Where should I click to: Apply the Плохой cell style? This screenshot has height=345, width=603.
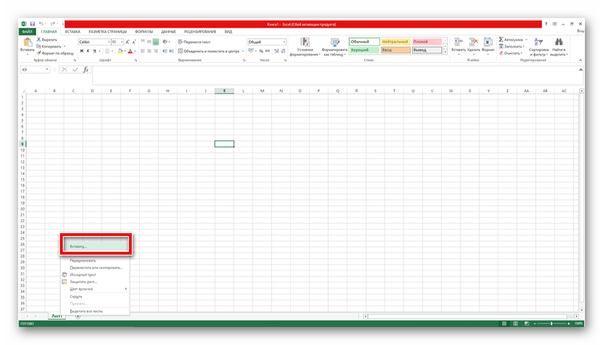(427, 41)
